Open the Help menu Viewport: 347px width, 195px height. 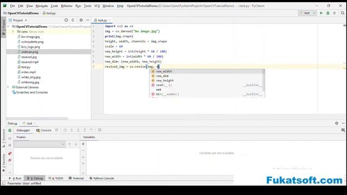tap(120, 6)
